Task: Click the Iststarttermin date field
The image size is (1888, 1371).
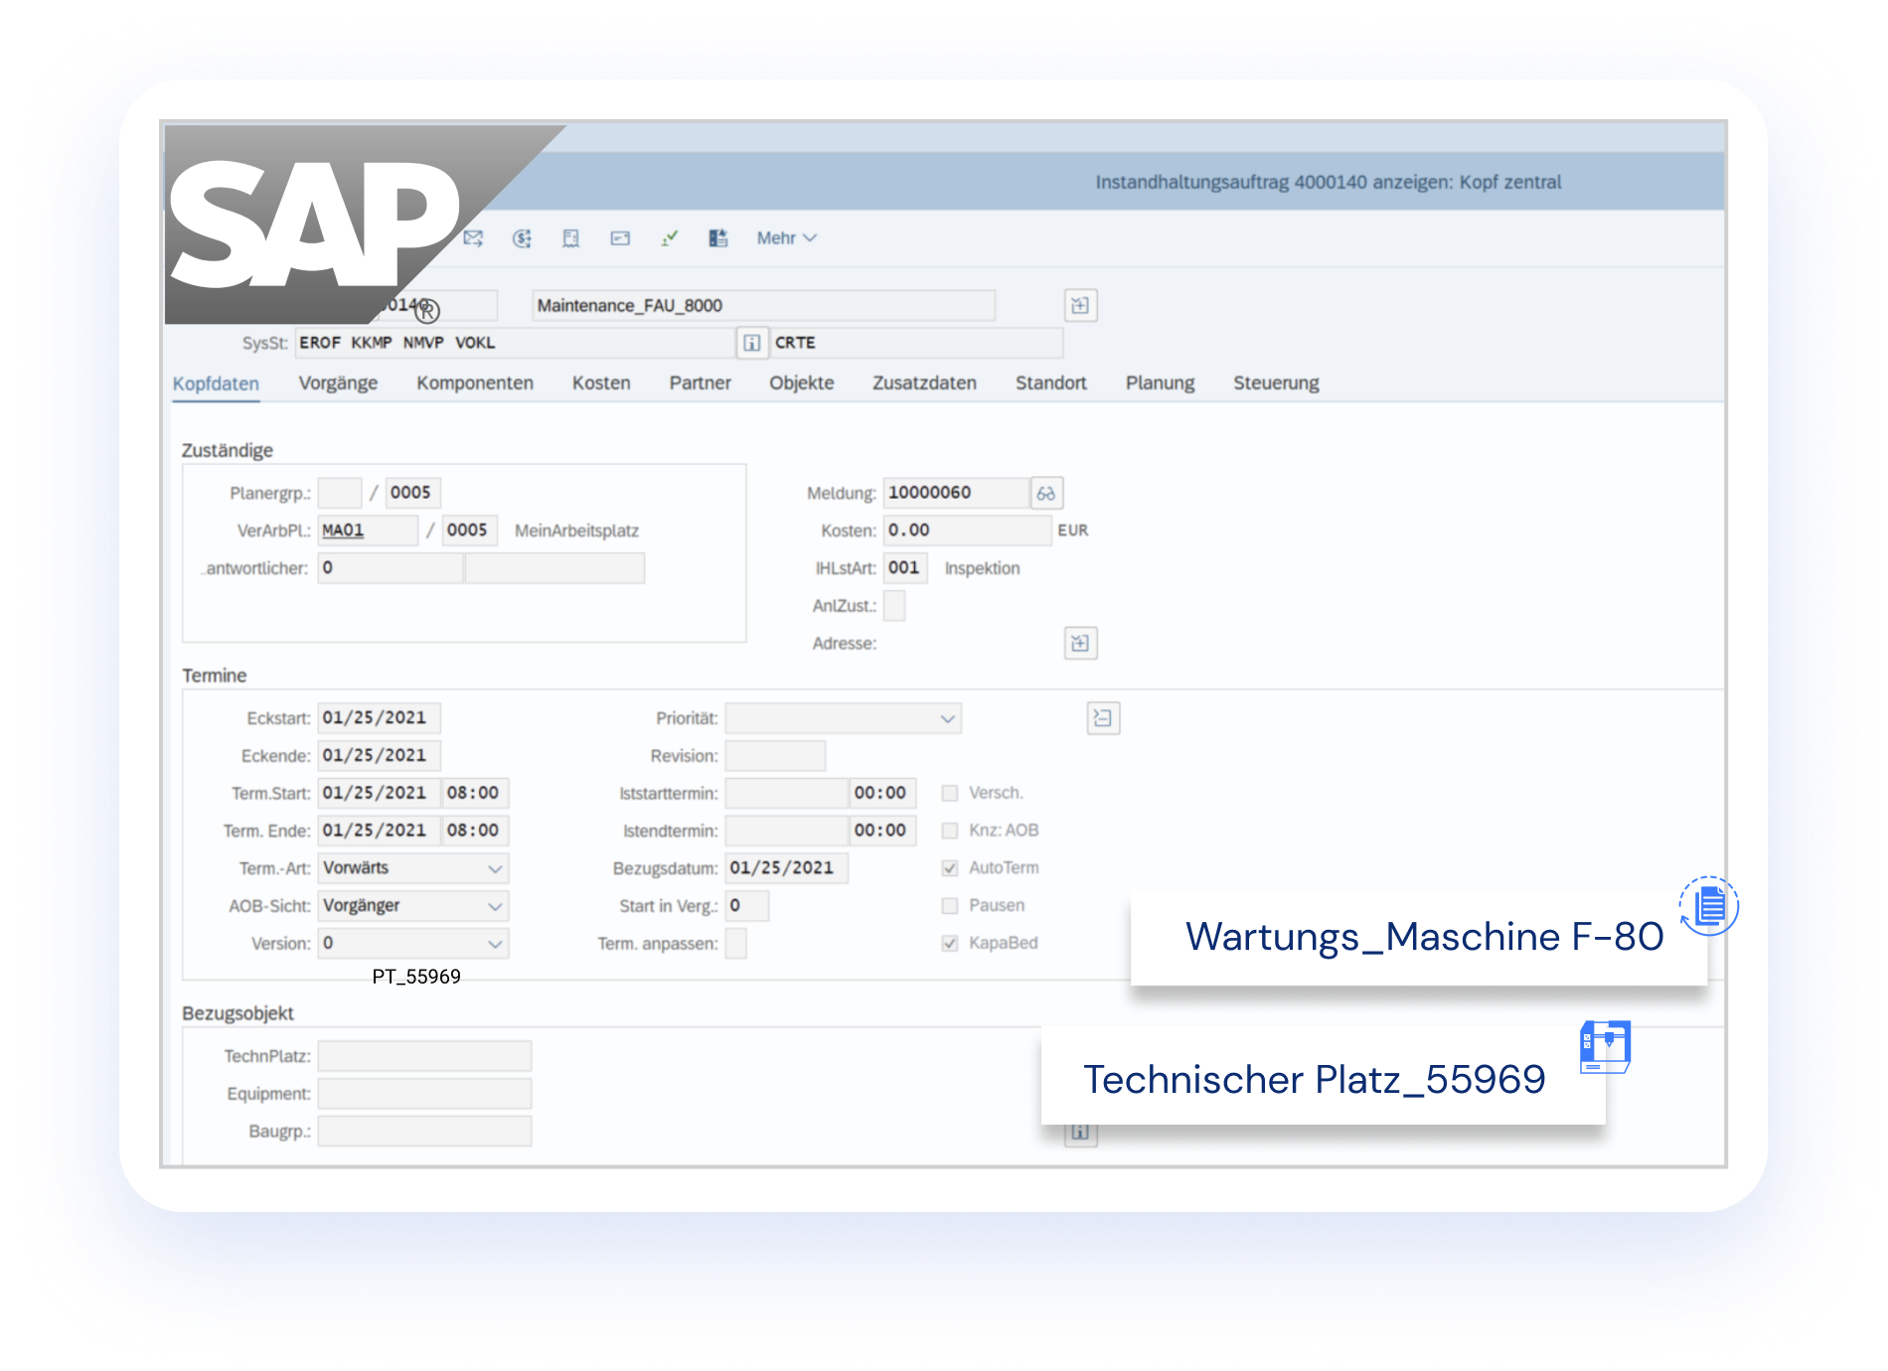Action: [x=786, y=793]
